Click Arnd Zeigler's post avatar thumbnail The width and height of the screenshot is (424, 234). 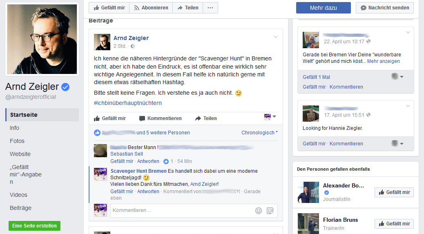click(x=102, y=42)
